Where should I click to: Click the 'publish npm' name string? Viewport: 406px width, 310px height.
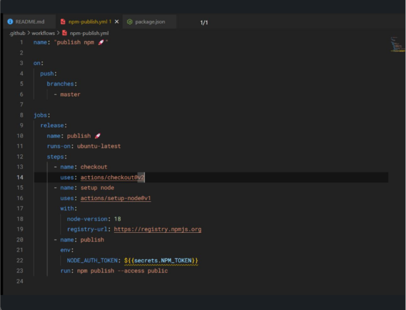pos(81,42)
